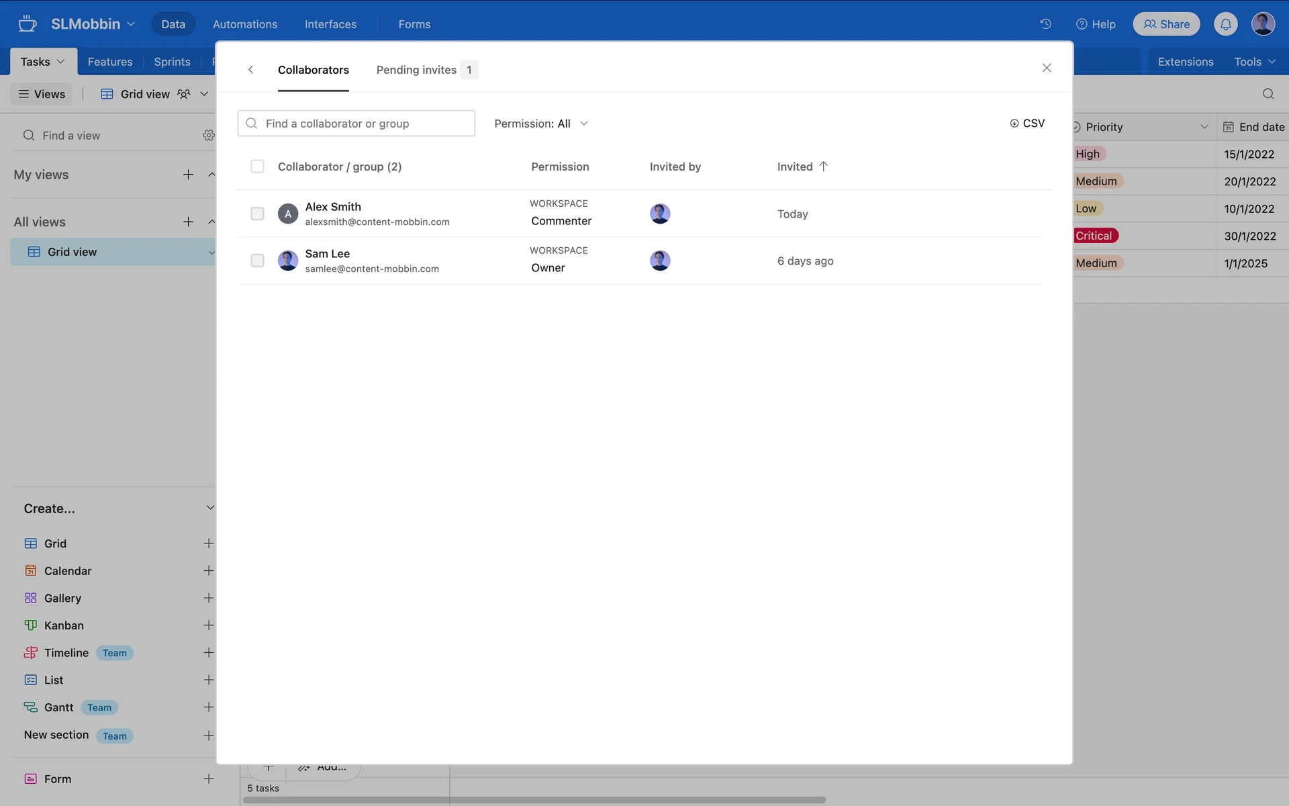The image size is (1289, 806).
Task: Collapse the Create... section
Action: click(209, 508)
